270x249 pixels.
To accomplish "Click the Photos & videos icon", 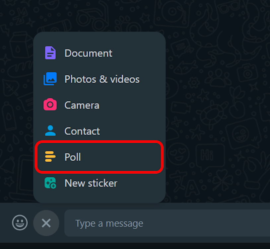I will tap(50, 79).
